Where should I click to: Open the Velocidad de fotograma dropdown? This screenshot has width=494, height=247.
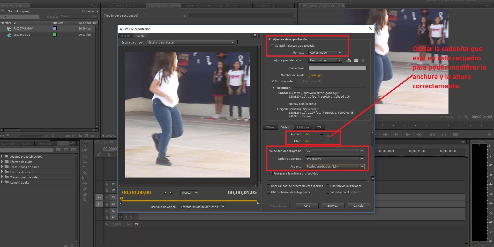point(335,151)
